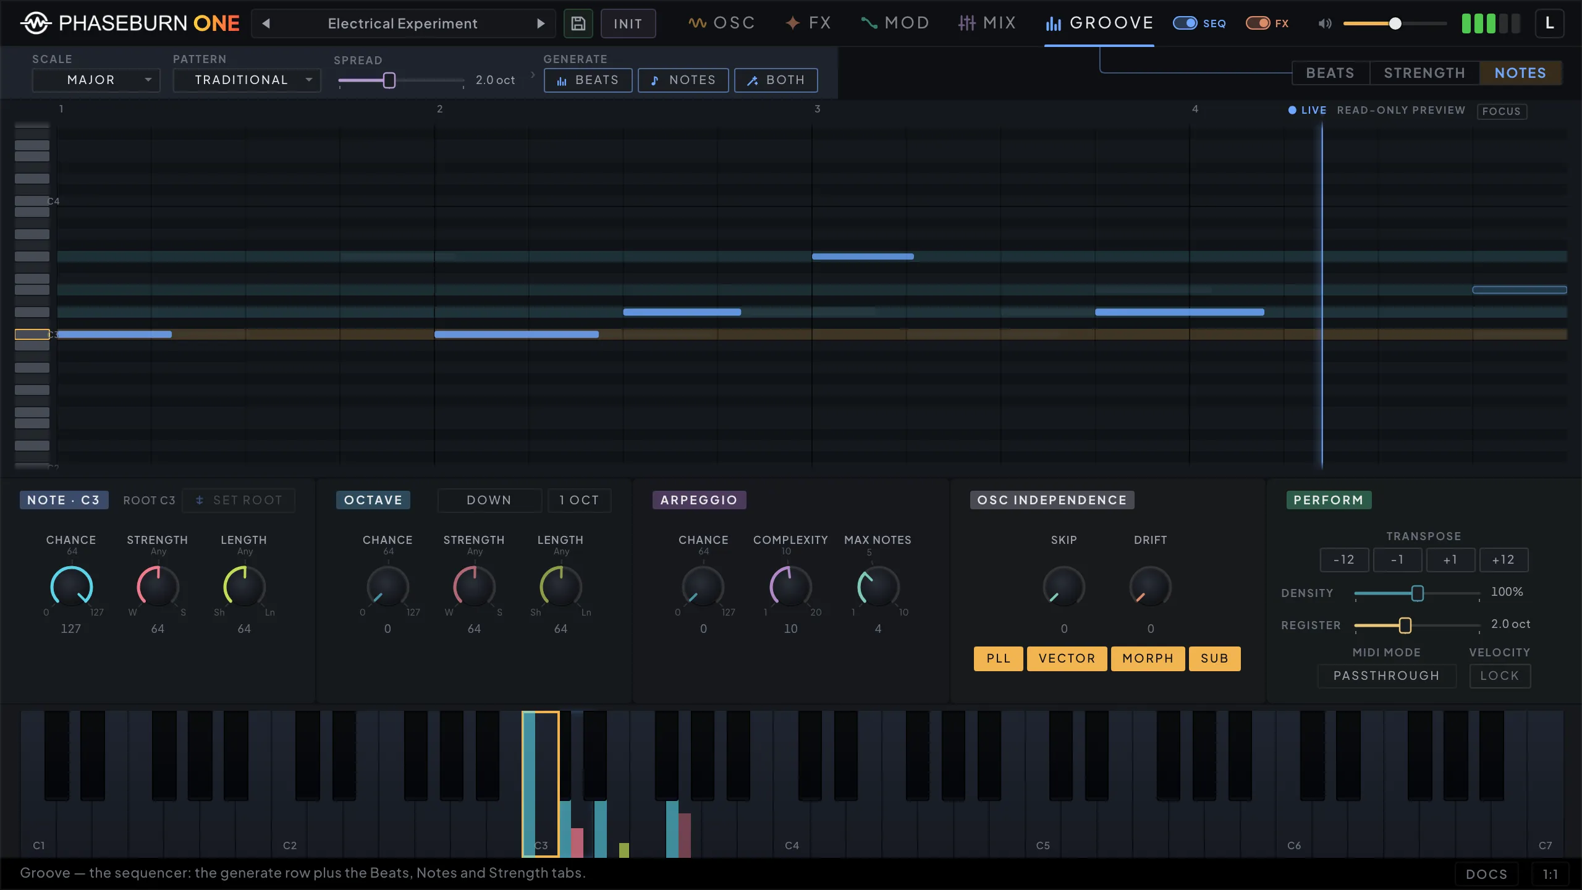Adjust the Max Notes knob
1582x890 pixels.
click(878, 586)
